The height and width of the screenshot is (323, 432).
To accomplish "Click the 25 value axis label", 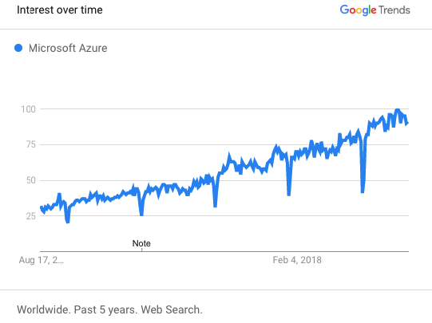I will pos(31,216).
